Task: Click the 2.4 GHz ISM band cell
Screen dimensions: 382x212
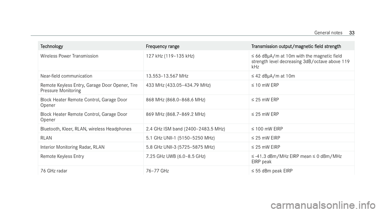Action: click(185, 129)
